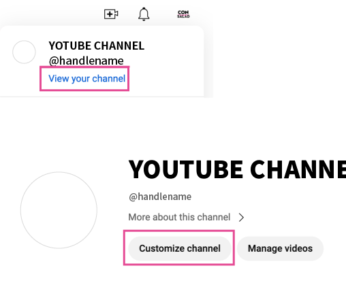346x285 pixels.
Task: Open notifications with the bell icon
Action: [x=144, y=14]
